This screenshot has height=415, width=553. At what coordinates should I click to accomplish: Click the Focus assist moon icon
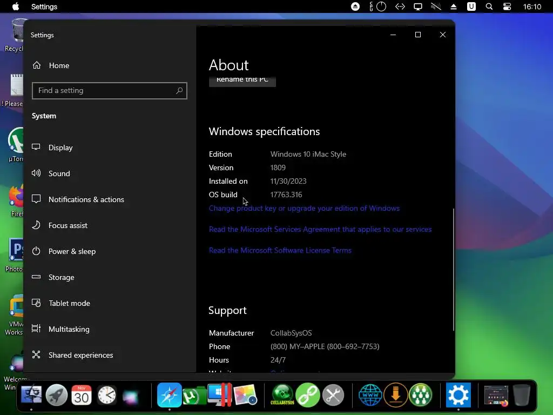36,225
